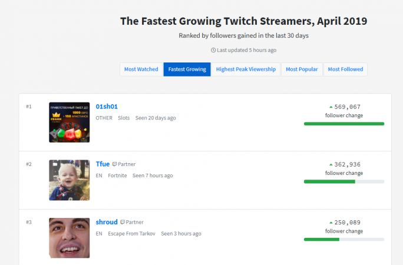Click the EN label in shroud's row
Image resolution: width=403 pixels, height=265 pixels.
tap(99, 234)
